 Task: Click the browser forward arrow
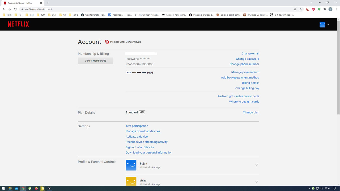click(10, 9)
